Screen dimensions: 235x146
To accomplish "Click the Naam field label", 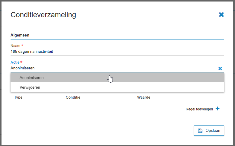I will 15,46.
